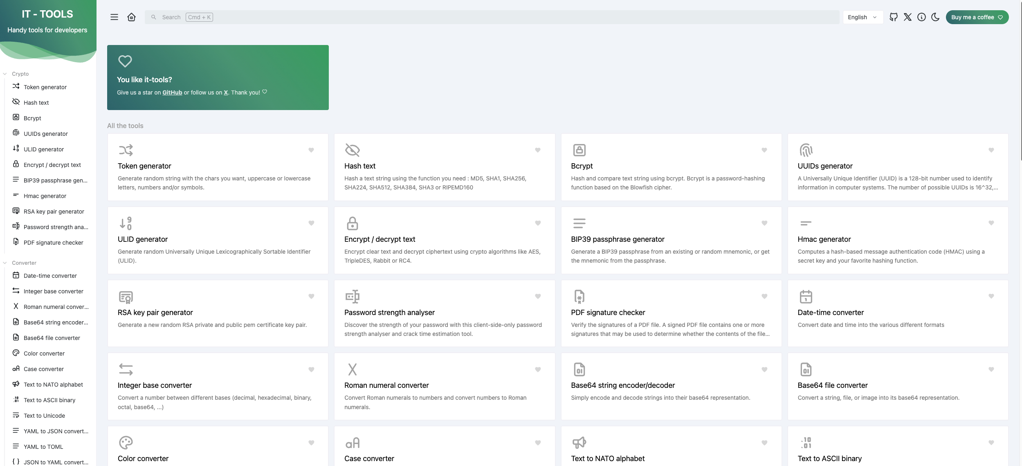This screenshot has width=1022, height=466.
Task: Toggle the sidebar with the hamburger menu icon
Action: 114,17
